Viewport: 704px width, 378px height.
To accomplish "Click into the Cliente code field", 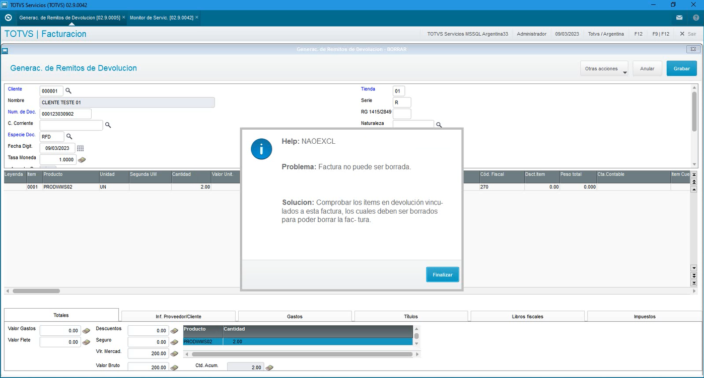I will [x=51, y=91].
